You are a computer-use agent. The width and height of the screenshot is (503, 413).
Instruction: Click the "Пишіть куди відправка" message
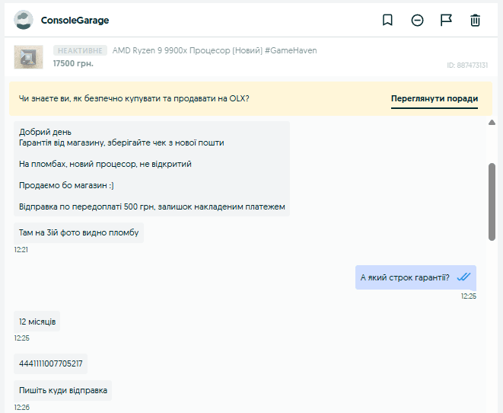coord(63,391)
